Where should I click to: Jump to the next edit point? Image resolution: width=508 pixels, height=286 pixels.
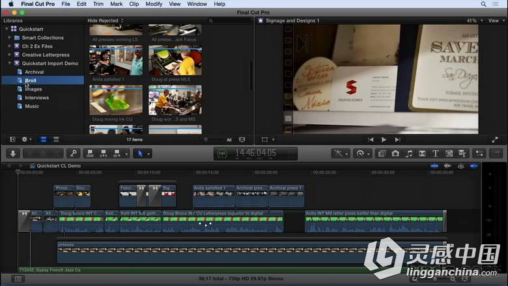(x=397, y=139)
